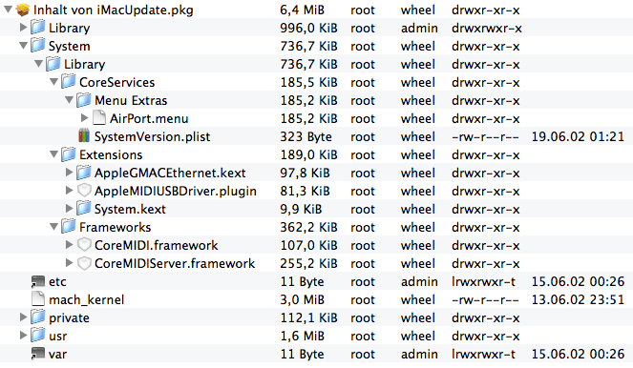This screenshot has width=633, height=368.
Task: Click the mach_kernel file icon
Action: pos(38,299)
